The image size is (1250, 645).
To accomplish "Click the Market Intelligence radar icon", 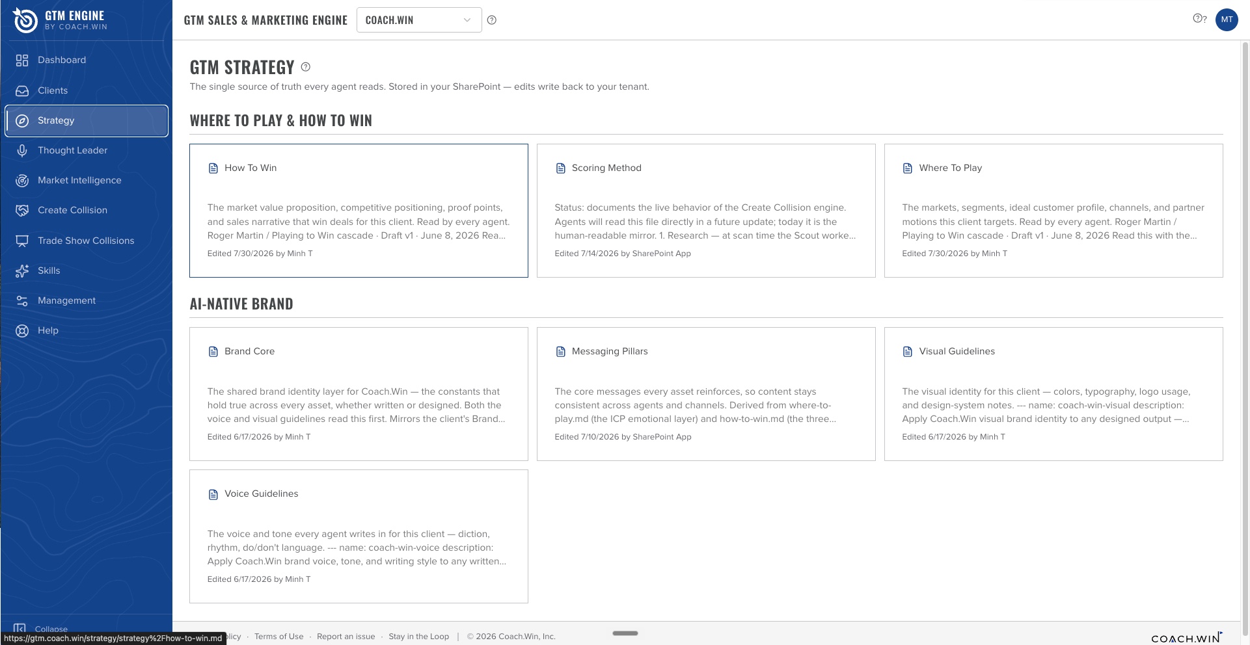I will (22, 181).
